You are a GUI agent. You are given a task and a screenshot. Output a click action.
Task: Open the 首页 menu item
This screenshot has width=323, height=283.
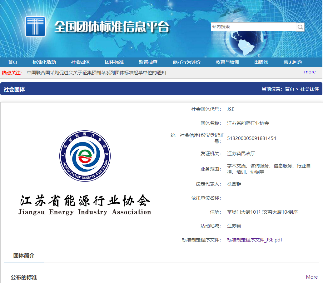(x=13, y=62)
